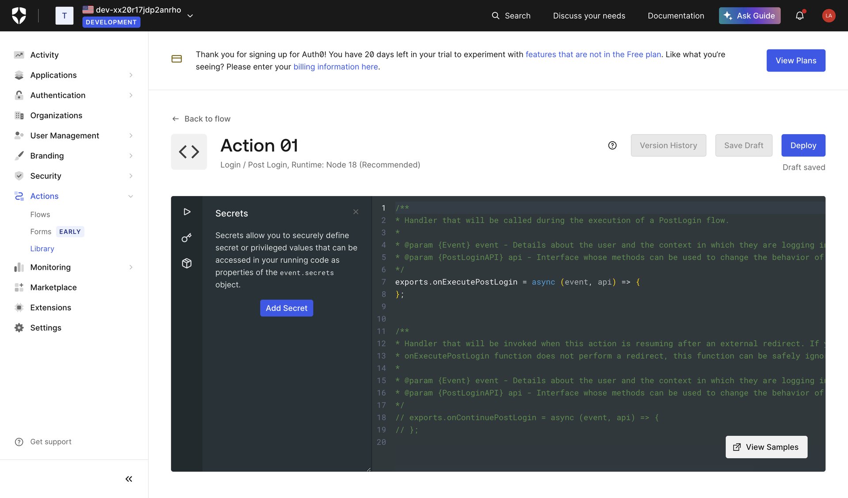Screen dimensions: 848x498
Task: Select the Test run play icon
Action: 186,212
